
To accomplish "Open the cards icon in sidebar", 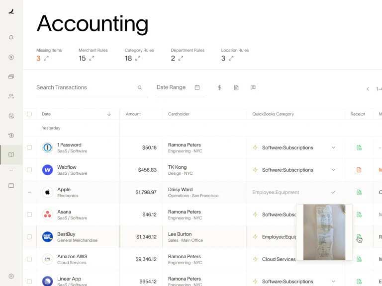I will click(11, 76).
